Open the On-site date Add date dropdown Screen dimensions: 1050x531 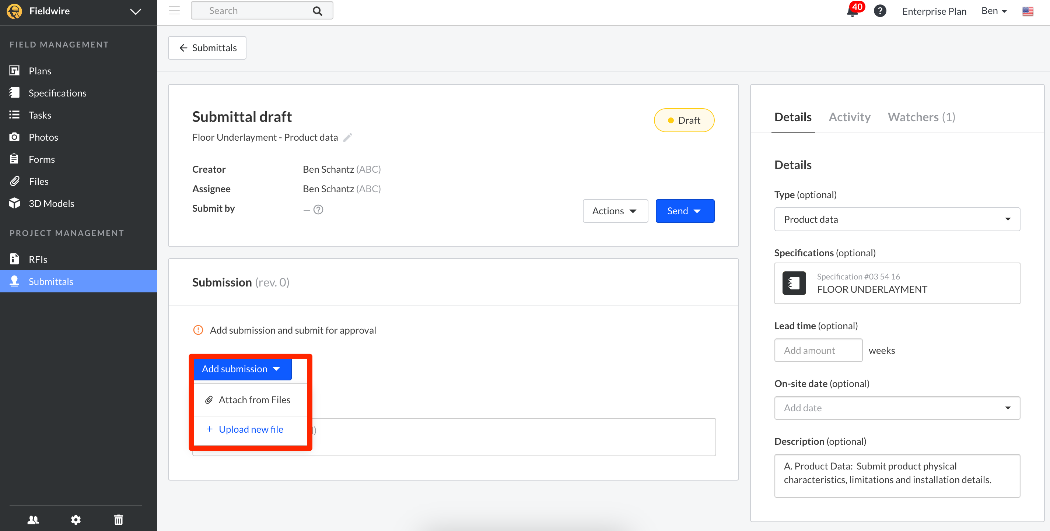[x=897, y=408]
